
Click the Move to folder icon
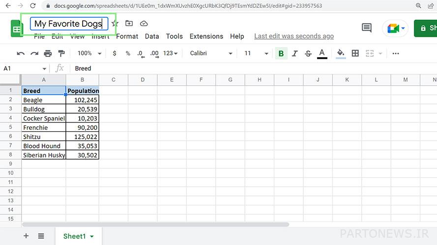[129, 24]
